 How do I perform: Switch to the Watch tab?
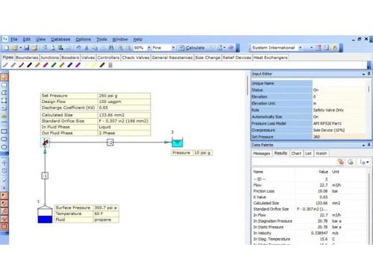tap(321, 154)
